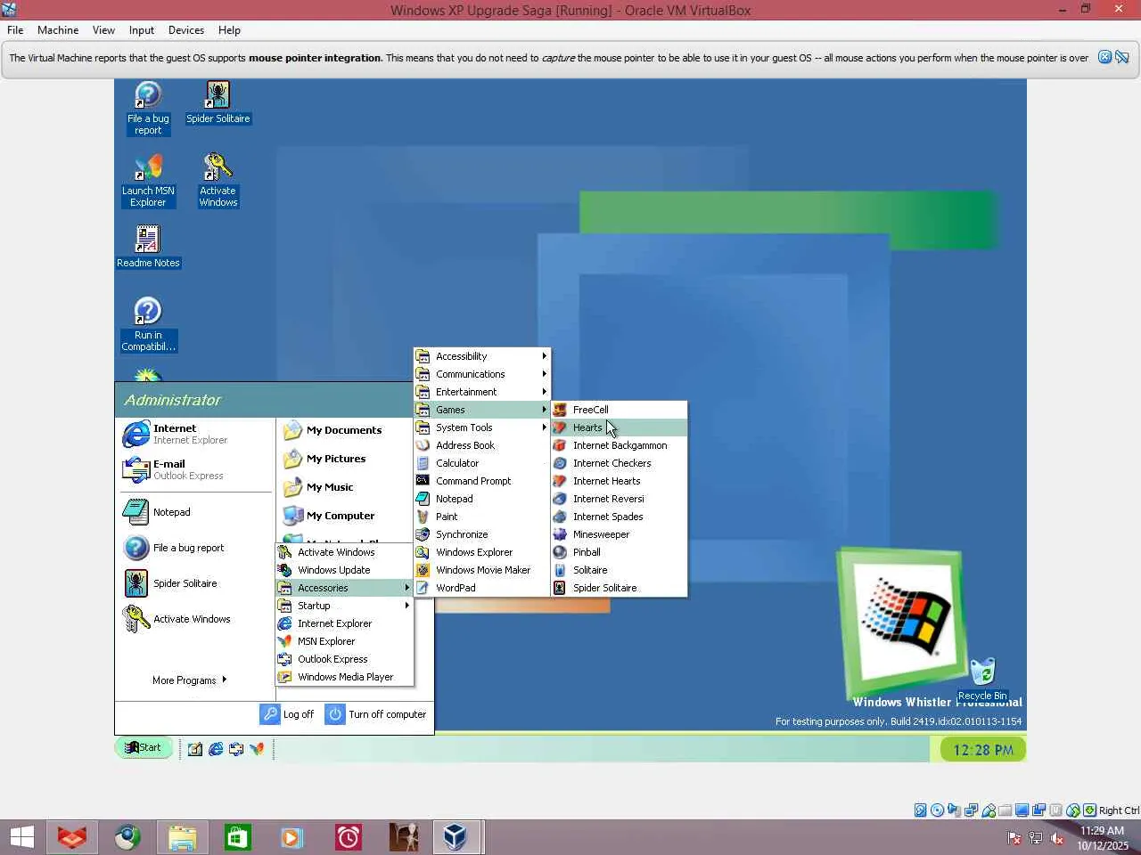Open Windows Explorer from Accessories
Image resolution: width=1141 pixels, height=855 pixels.
point(482,552)
